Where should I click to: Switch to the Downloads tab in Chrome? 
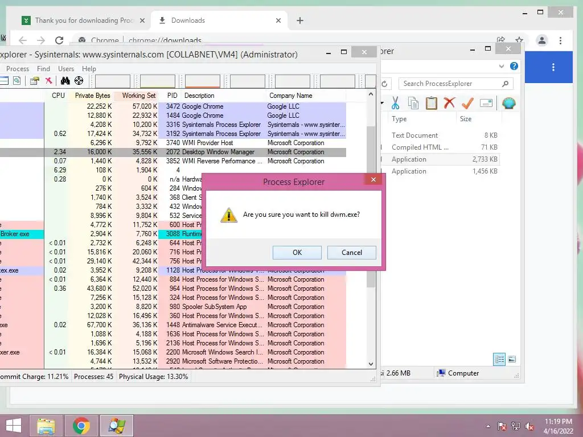click(x=219, y=20)
